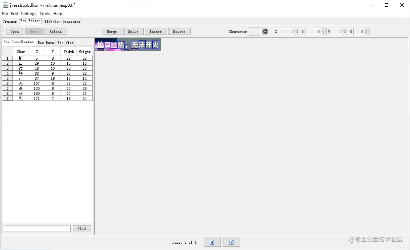410x250 pixels.
Task: Select table row 7 with char 法
Action: click(48, 88)
